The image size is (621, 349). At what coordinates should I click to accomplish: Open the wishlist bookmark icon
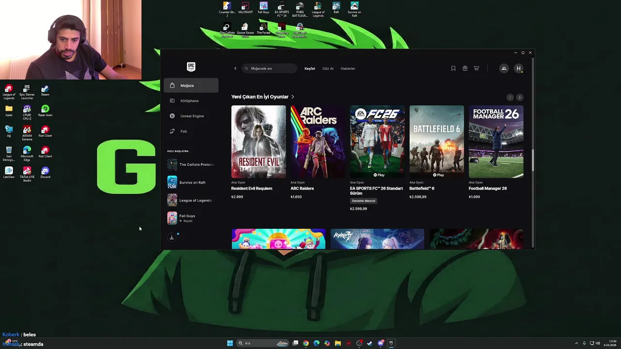click(x=453, y=68)
